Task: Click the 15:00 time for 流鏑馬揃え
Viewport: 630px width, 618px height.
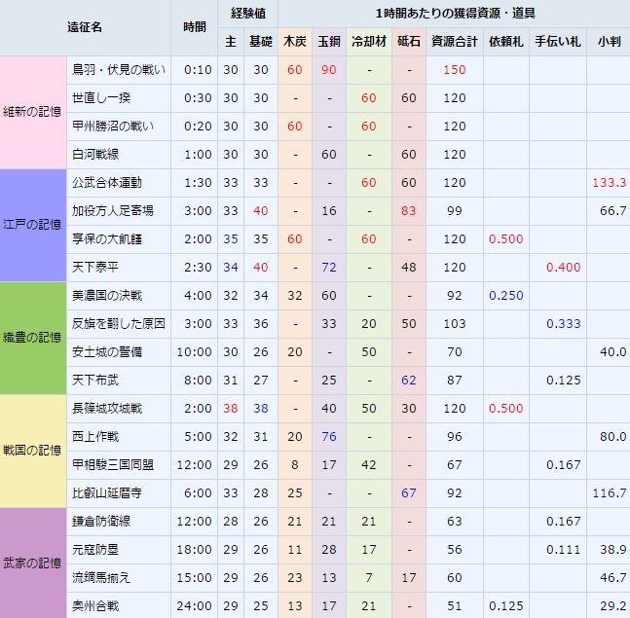Action: [194, 577]
